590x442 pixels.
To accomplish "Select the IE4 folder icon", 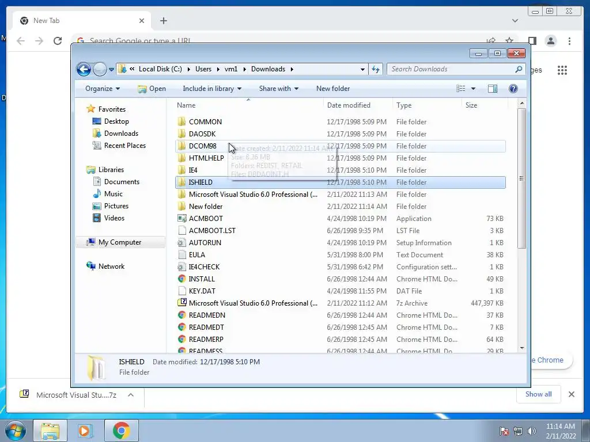I will [181, 170].
